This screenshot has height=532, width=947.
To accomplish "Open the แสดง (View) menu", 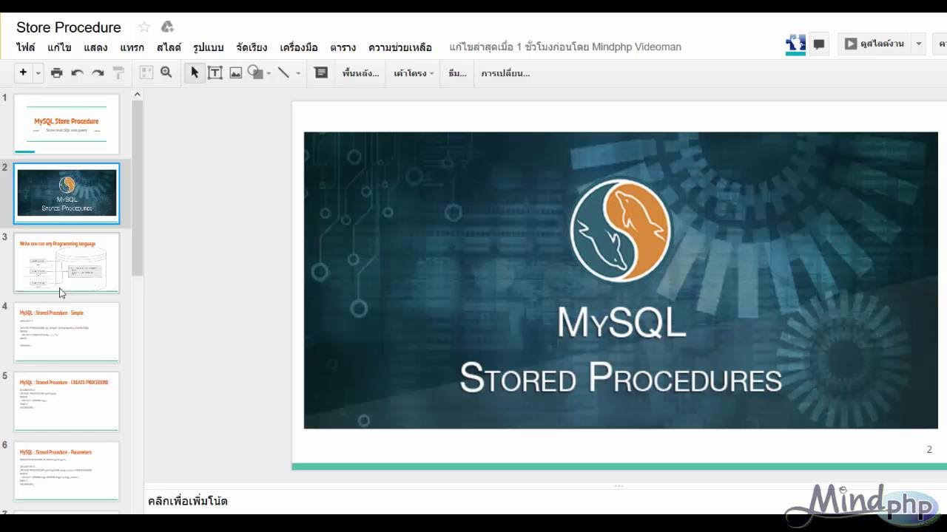I will tap(95, 47).
